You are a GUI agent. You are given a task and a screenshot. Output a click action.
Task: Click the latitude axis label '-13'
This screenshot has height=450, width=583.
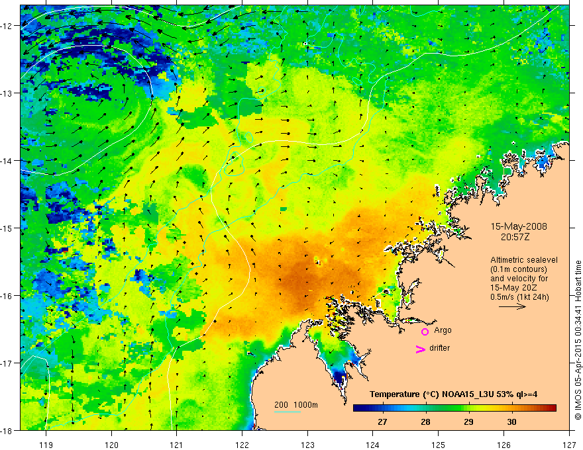coord(7,93)
